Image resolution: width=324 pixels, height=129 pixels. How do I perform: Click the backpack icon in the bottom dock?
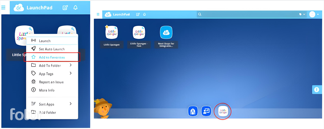(x=192, y=111)
